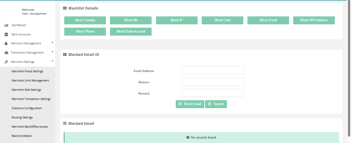Focus the Email Address input field
The image size is (351, 143).
tap(213, 70)
